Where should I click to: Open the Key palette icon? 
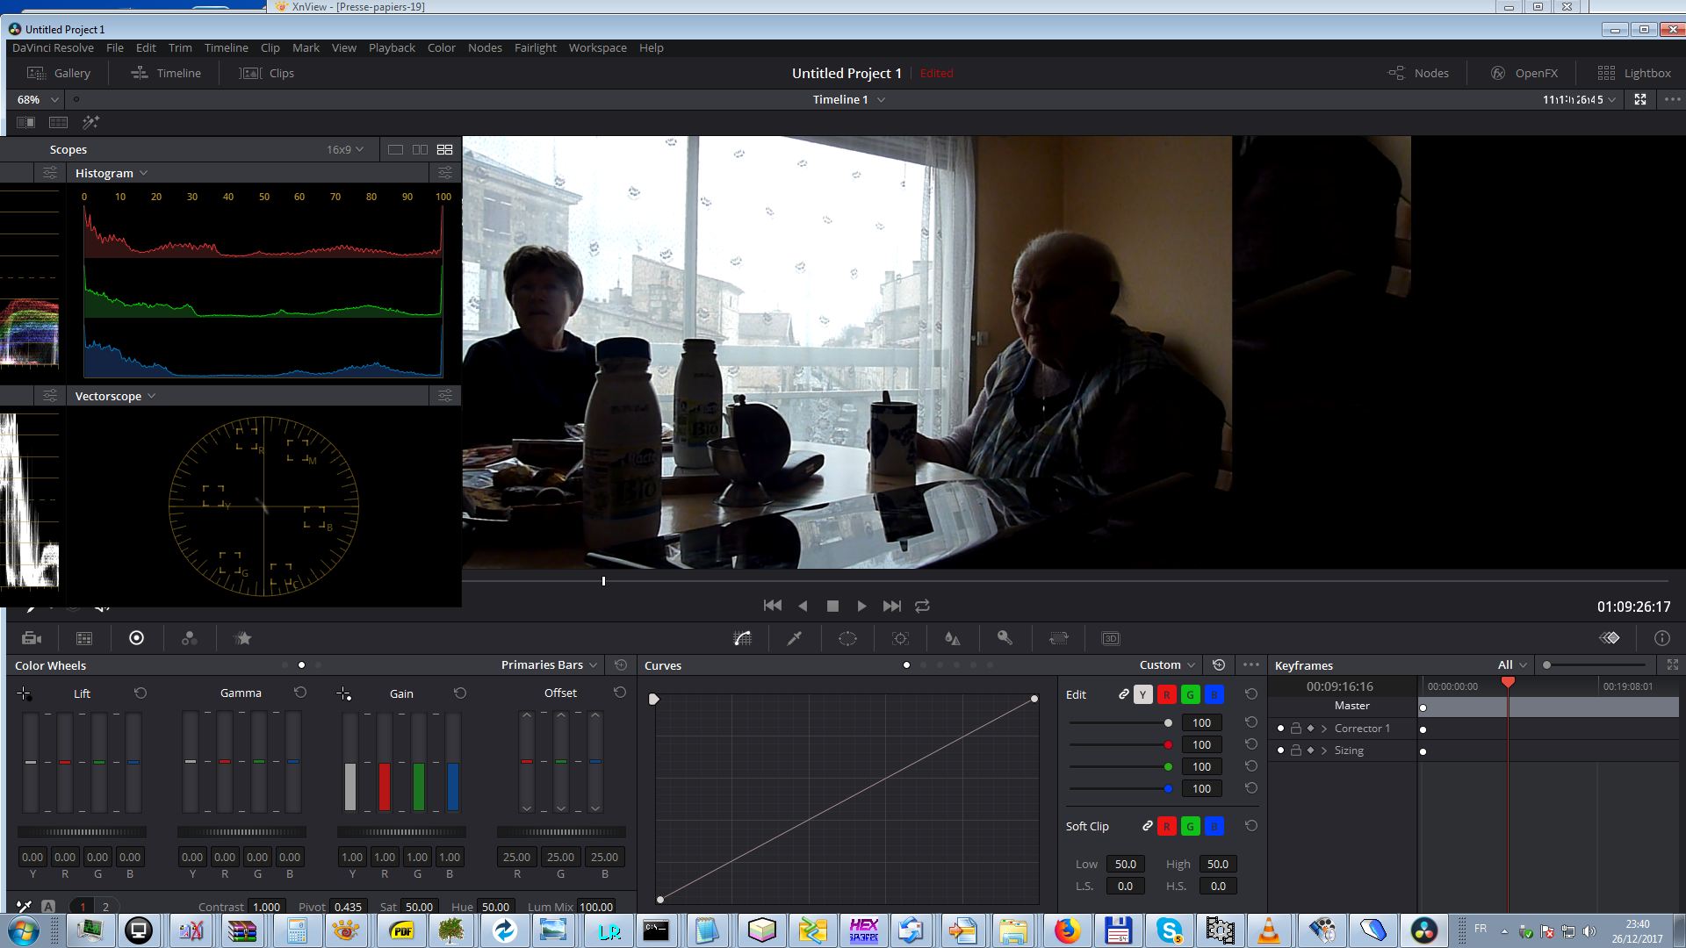click(x=1005, y=638)
